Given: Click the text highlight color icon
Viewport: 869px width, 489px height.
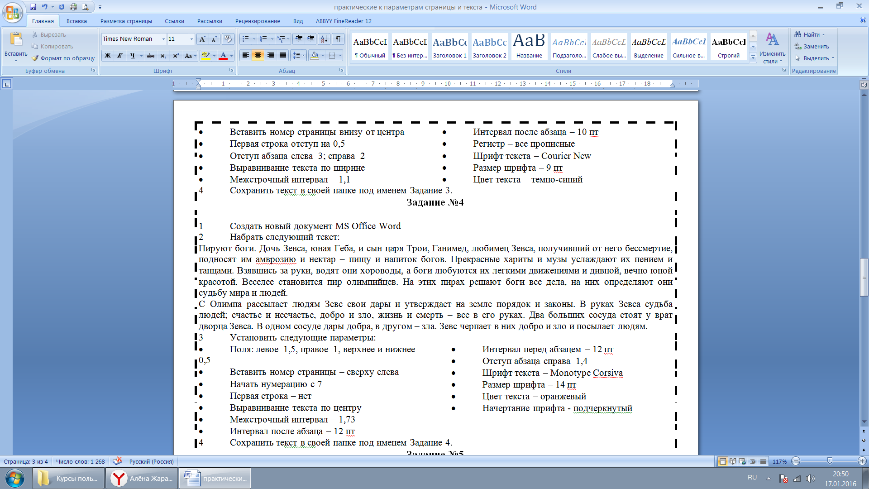Looking at the screenshot, I should 206,55.
